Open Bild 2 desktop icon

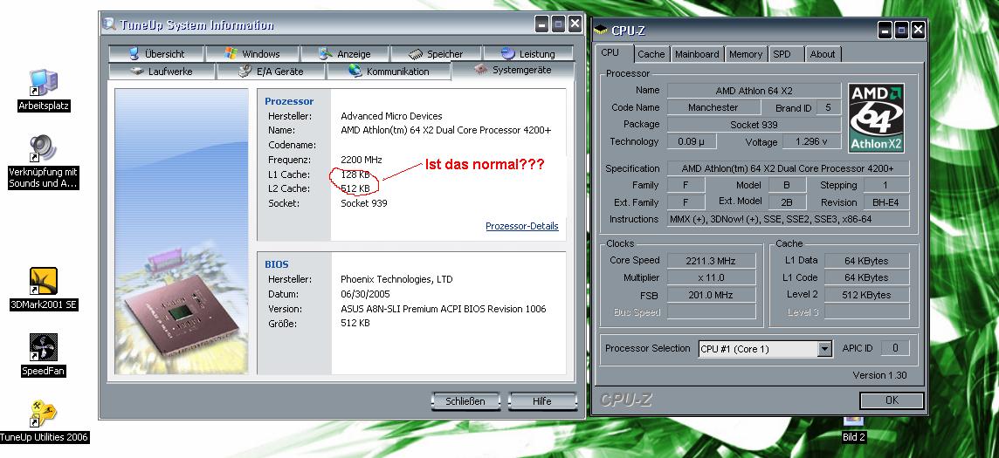point(854,421)
